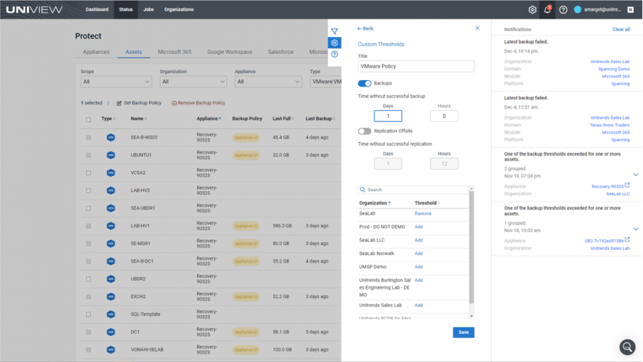Screen dimensions: 643x362
Task: Click VM icon for SE-MGR1 row
Action: pyautogui.click(x=111, y=243)
